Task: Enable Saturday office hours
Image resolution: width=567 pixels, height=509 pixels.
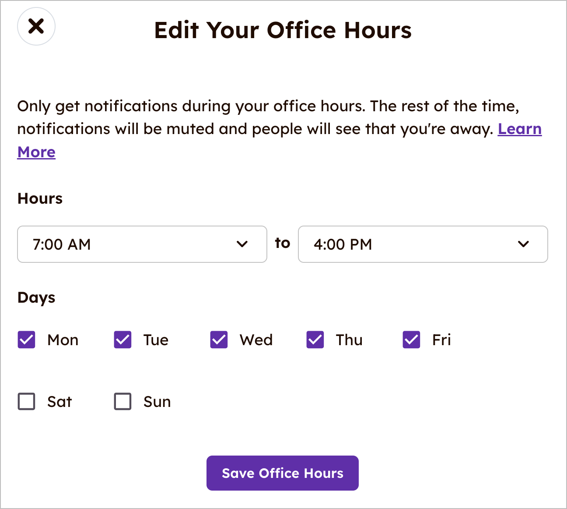Action: [26, 401]
